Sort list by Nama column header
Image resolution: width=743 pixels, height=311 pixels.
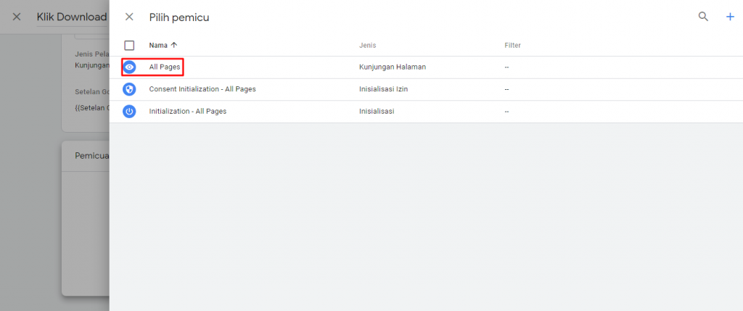158,45
